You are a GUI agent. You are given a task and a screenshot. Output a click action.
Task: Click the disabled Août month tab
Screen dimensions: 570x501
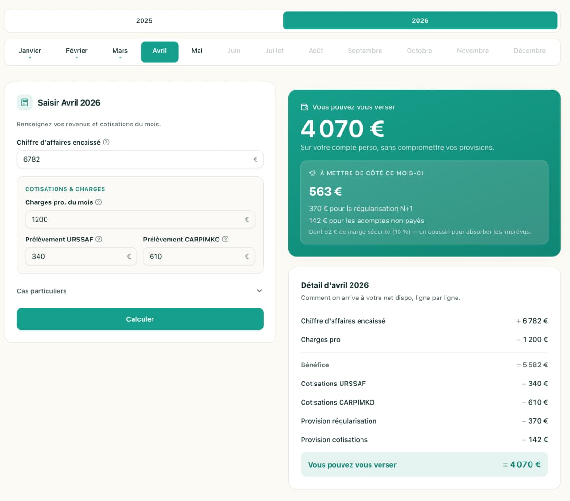click(316, 52)
